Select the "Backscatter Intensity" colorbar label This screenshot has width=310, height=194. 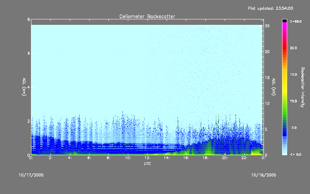(x=303, y=87)
